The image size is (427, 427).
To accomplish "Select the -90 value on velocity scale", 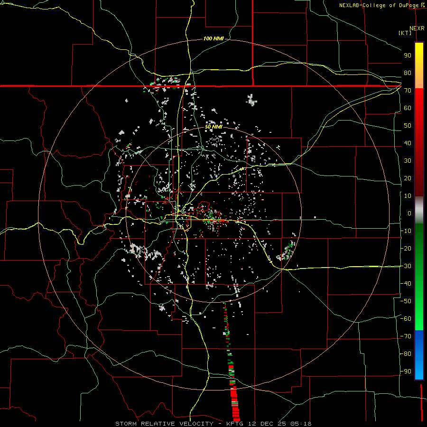I will (x=406, y=371).
